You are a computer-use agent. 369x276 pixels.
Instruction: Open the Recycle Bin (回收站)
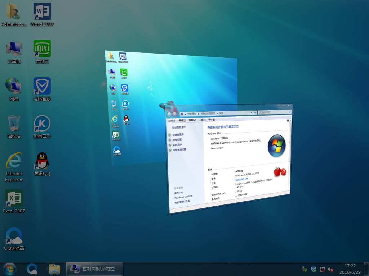(14, 124)
